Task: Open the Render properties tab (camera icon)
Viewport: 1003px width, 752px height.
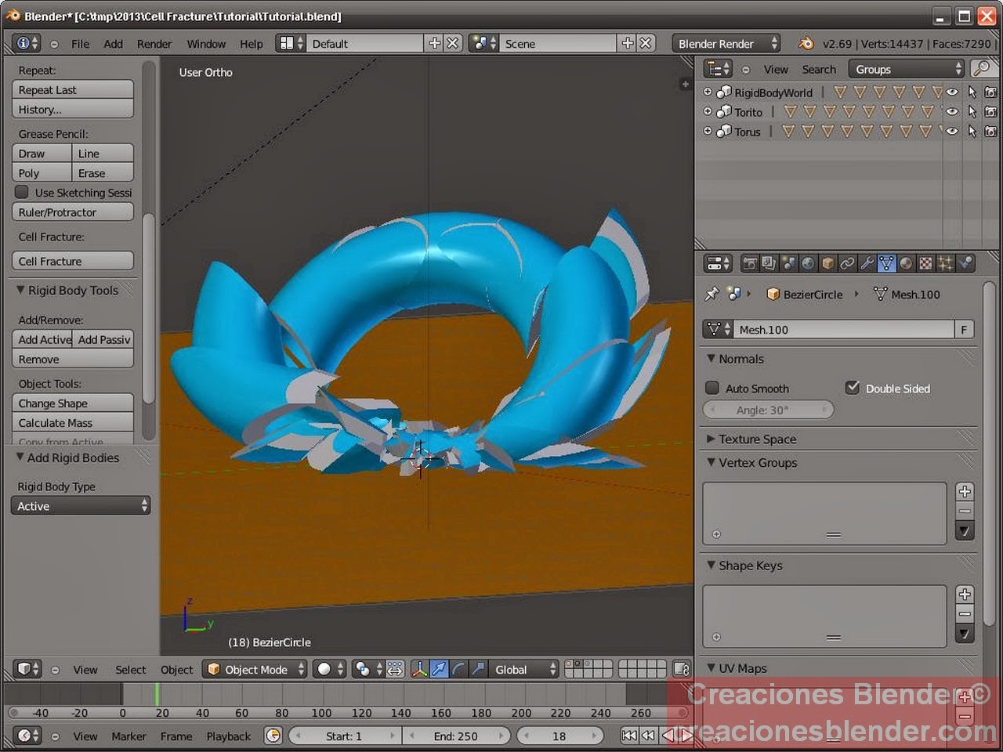Action: click(750, 263)
